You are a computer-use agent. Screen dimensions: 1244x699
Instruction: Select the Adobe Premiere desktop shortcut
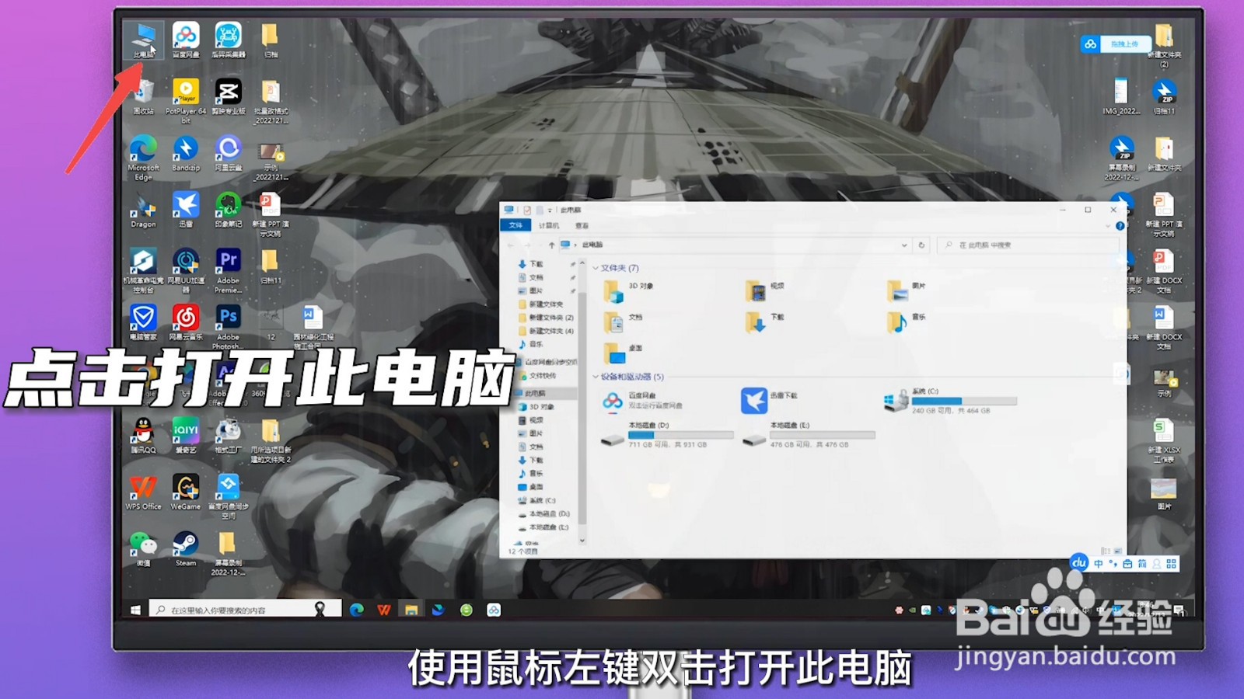228,271
